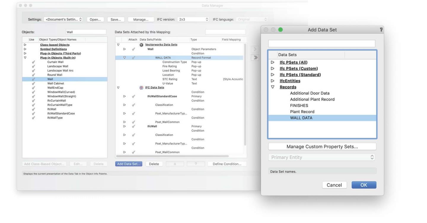Click the move-down triangle button

(196, 164)
